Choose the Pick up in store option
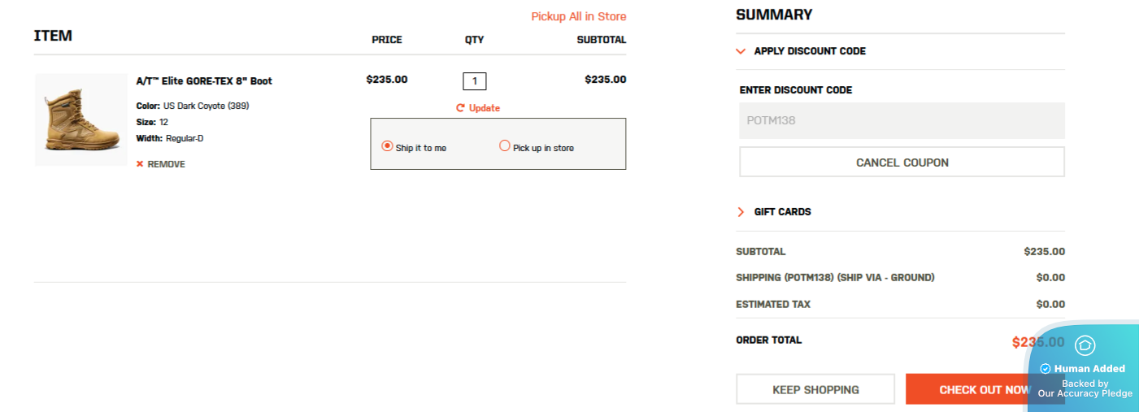 pos(505,146)
